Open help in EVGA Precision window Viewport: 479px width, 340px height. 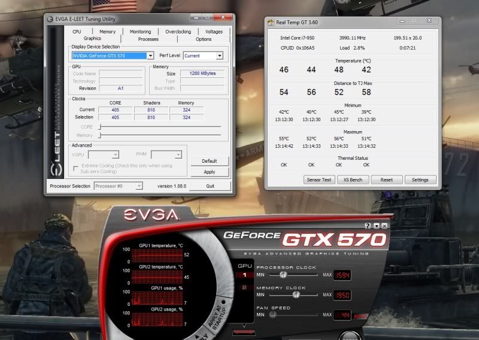pos(368,226)
